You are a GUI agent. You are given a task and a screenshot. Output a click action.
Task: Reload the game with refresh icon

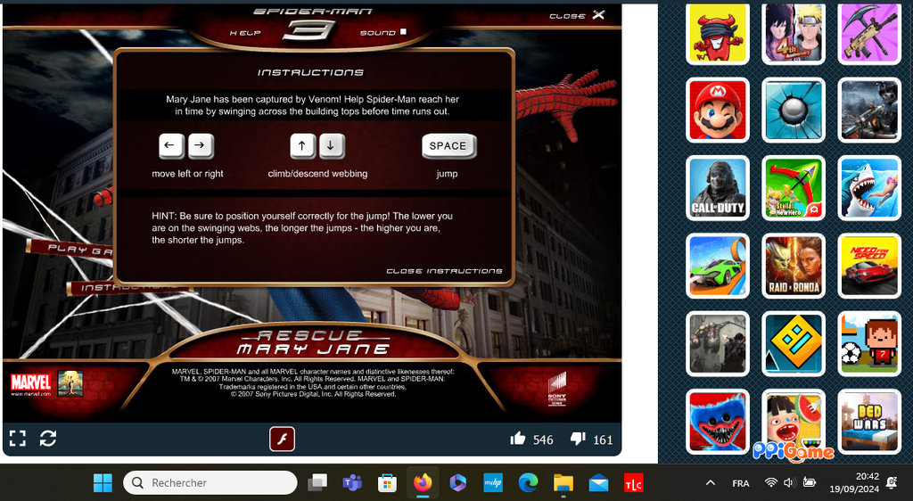click(x=48, y=439)
